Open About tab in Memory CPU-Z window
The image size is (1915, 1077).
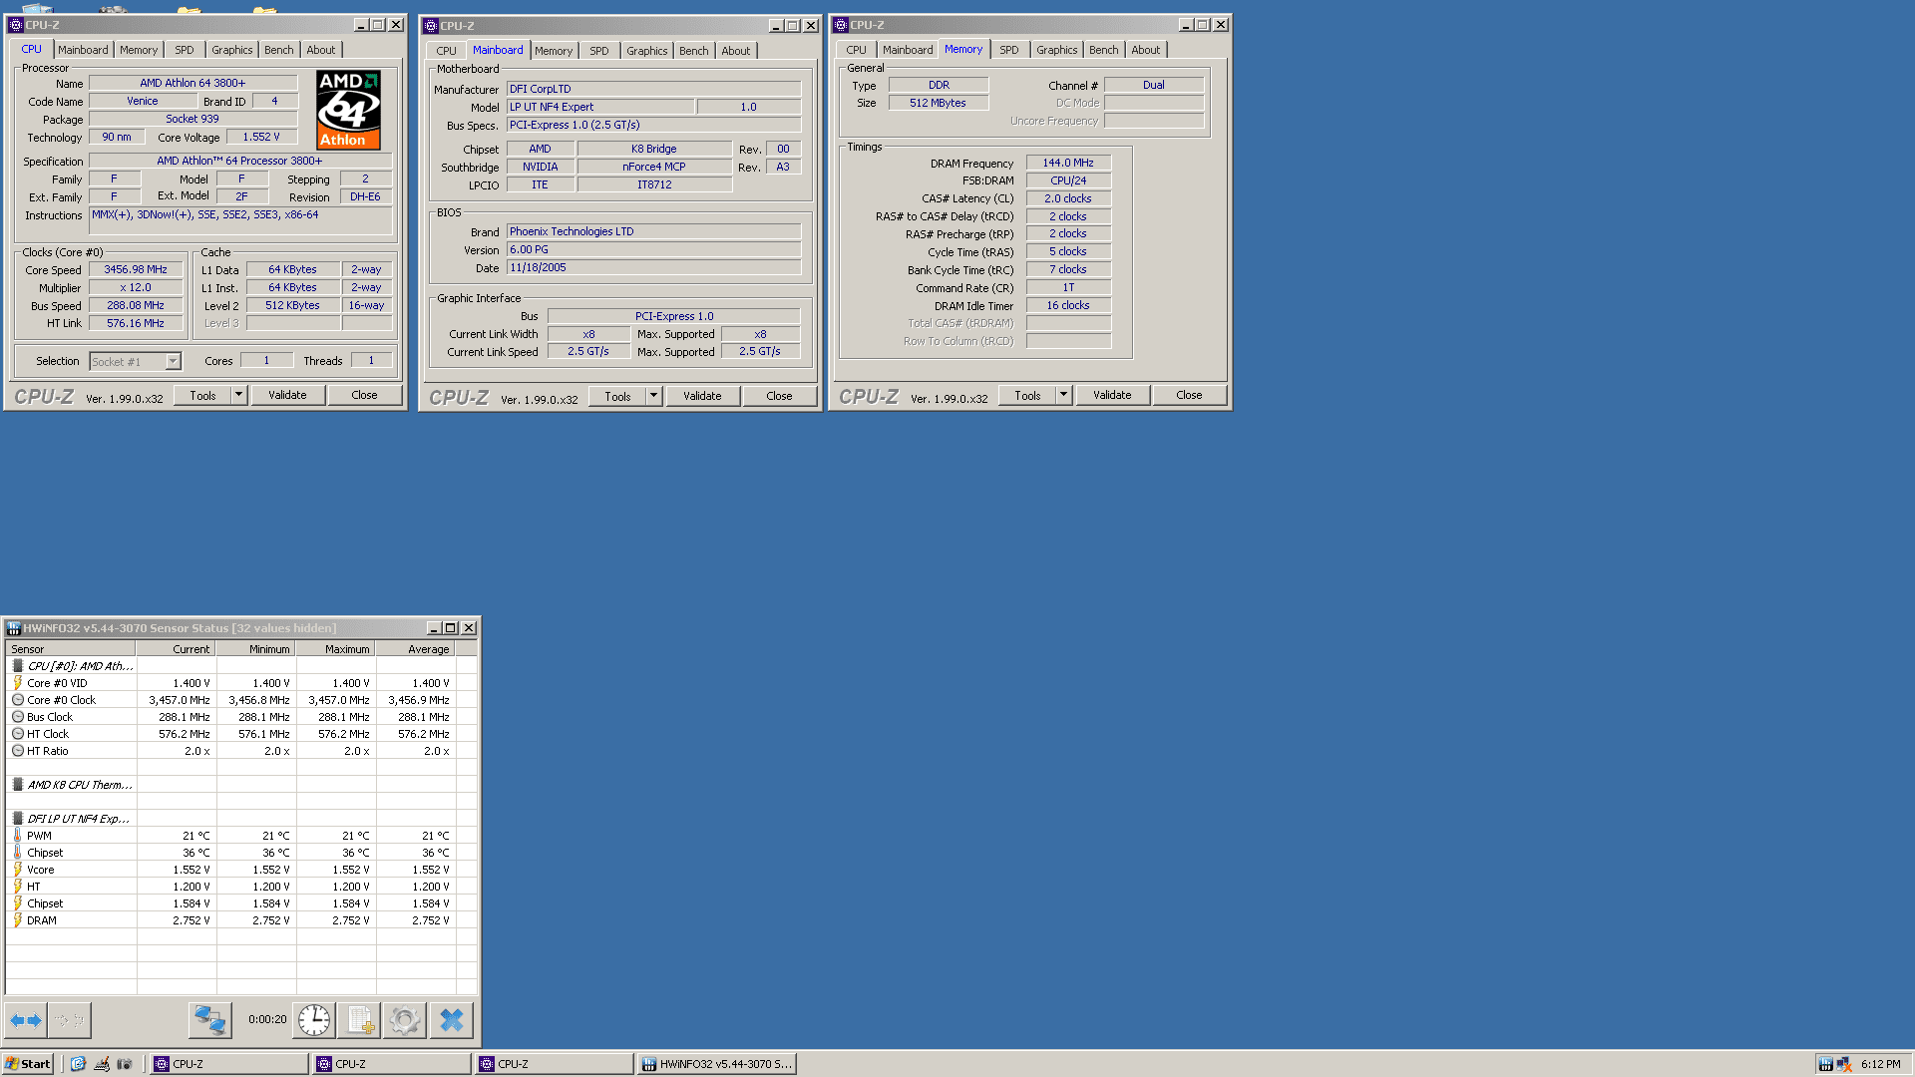click(1145, 50)
